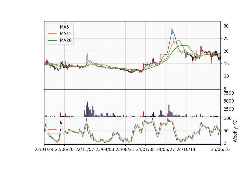Click the k legend label in KD panel

(61, 123)
